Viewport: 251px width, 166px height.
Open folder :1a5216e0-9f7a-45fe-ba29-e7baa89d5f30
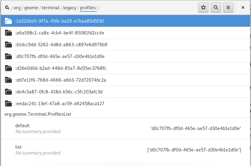click(125, 21)
